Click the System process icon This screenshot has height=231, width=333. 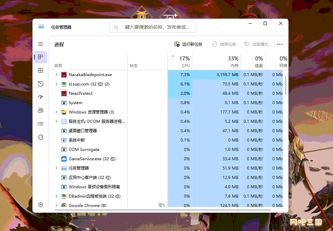tap(64, 103)
